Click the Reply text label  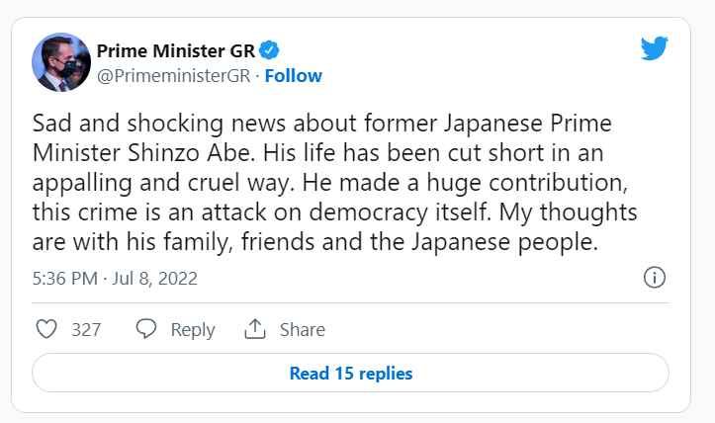click(192, 330)
